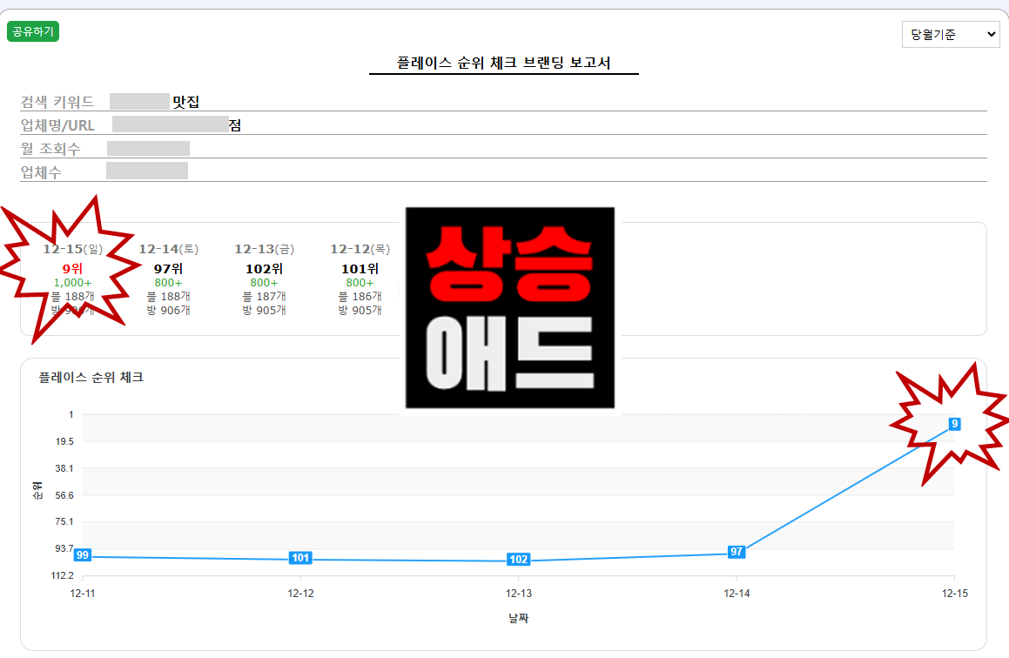Click 800+ below the 97위 rank
Image resolution: width=1009 pixels, height=658 pixels.
pyautogui.click(x=169, y=283)
